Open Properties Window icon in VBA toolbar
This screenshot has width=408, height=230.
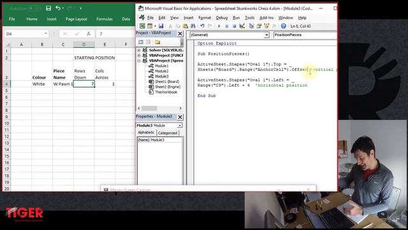pyautogui.click(x=259, y=26)
